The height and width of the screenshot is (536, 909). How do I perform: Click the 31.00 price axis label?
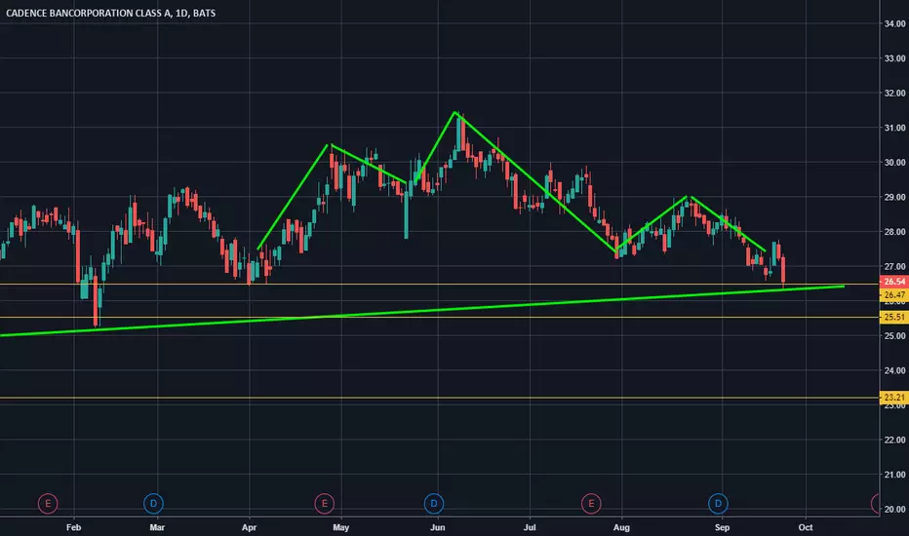pos(895,128)
